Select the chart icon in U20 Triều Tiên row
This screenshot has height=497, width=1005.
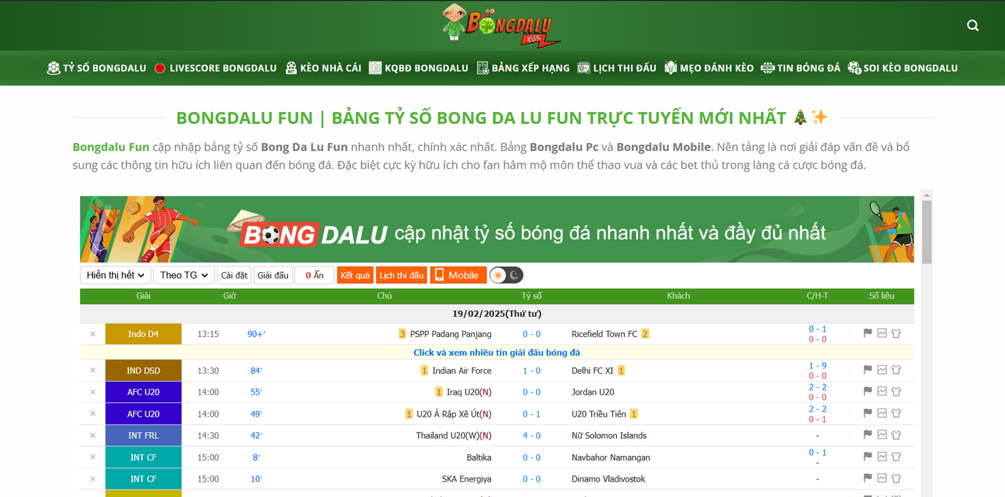pyautogui.click(x=882, y=413)
